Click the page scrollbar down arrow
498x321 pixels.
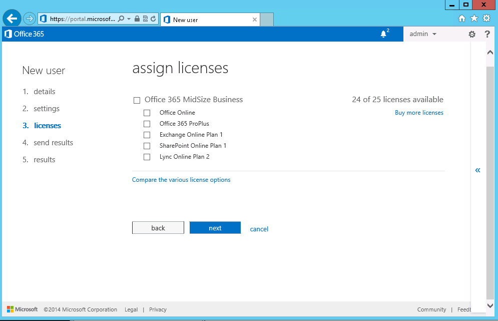point(490,306)
